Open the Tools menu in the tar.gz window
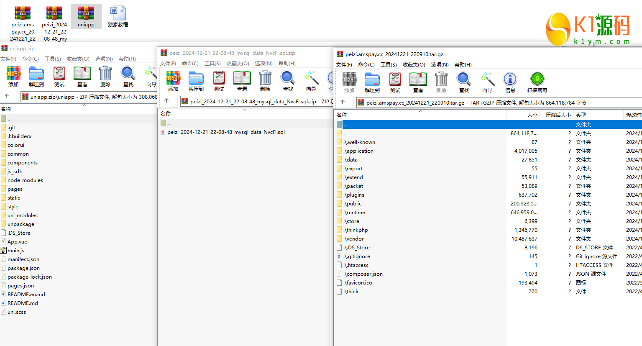This screenshot has width=642, height=346. coord(388,65)
